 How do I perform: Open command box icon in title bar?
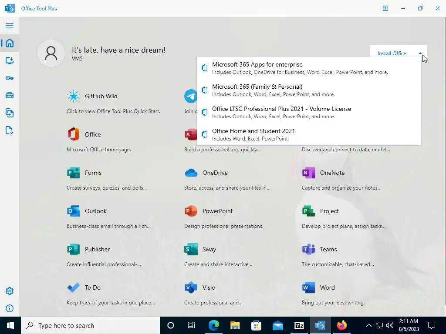tap(385, 8)
